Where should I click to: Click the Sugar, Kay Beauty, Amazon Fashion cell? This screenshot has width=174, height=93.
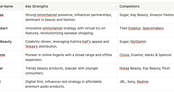click(146, 17)
